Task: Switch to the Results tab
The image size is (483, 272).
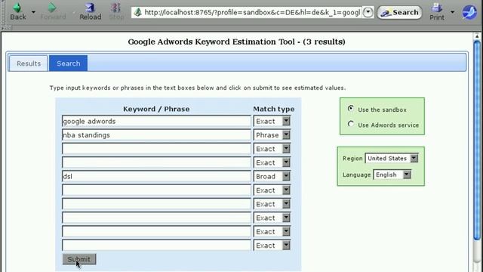Action: [29, 63]
